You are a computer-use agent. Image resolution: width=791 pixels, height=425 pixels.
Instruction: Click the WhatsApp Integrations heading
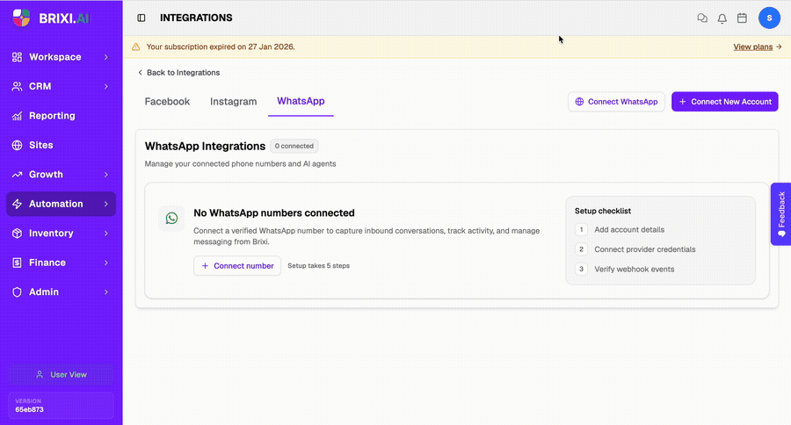(x=205, y=147)
